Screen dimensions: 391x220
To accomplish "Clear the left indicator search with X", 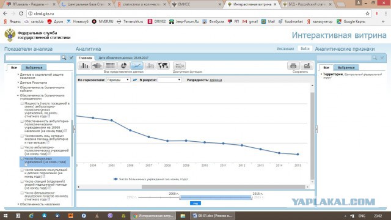I will [x=71, y=58].
